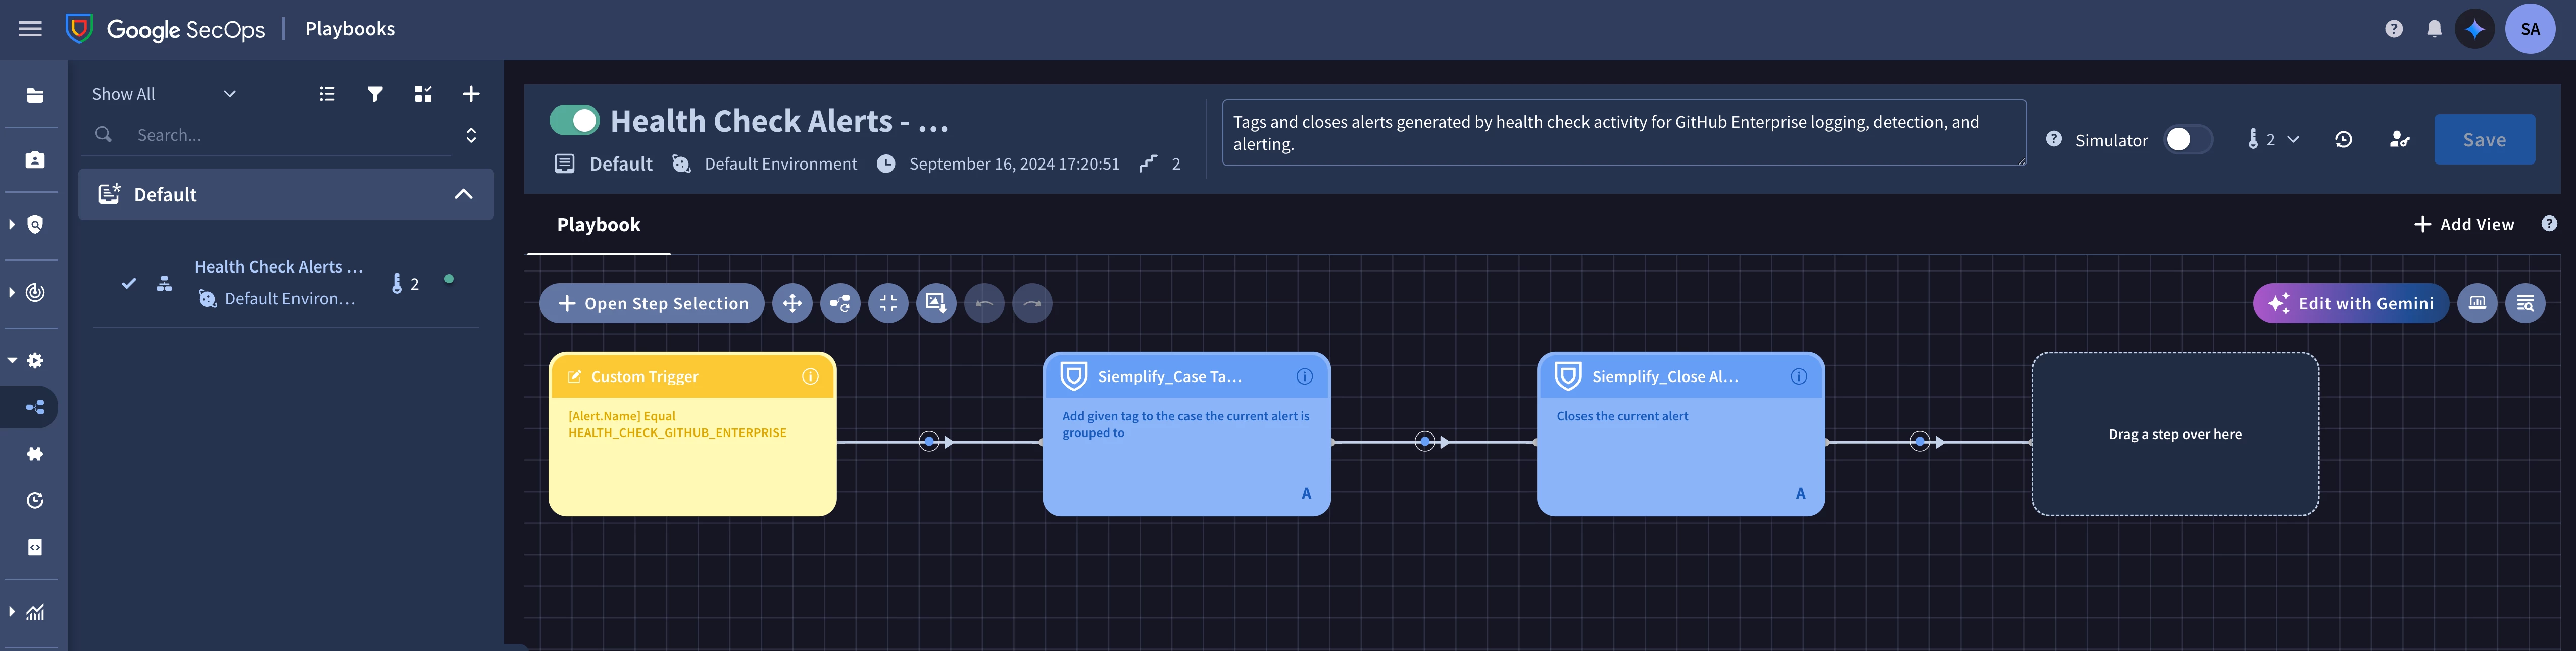Expand the shield search sidebar section arrow
Screen dimensions: 2576x651
point(11,225)
